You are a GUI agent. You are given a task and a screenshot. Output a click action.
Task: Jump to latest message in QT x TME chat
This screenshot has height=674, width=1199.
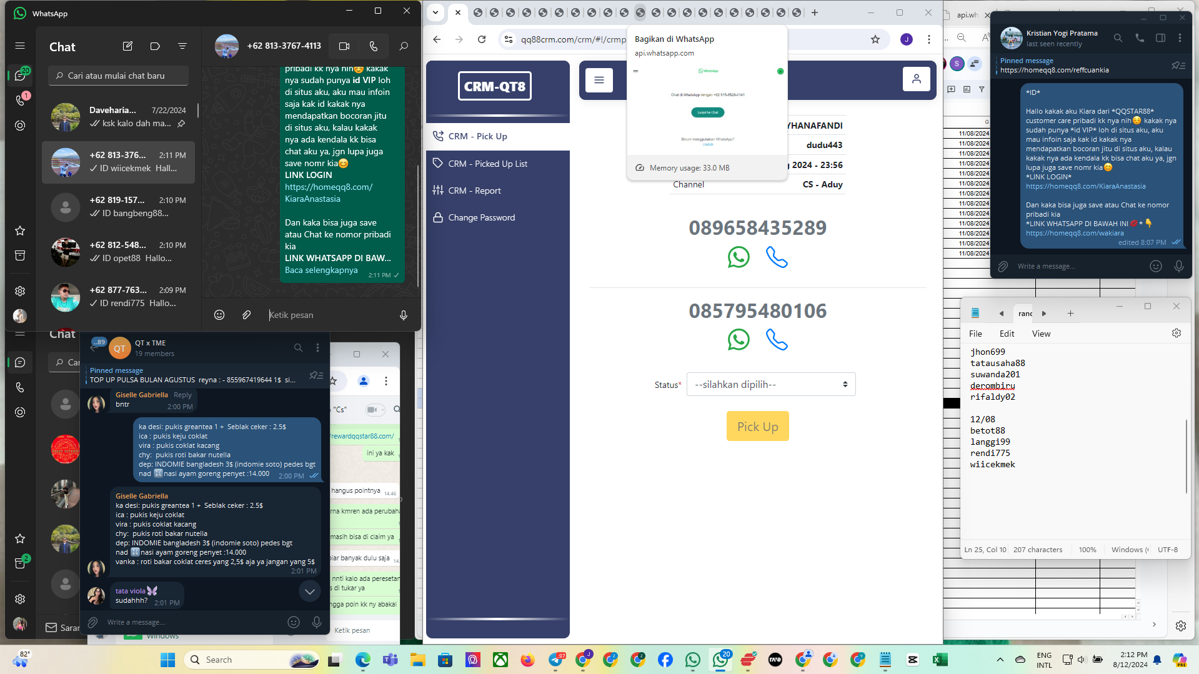(x=309, y=591)
